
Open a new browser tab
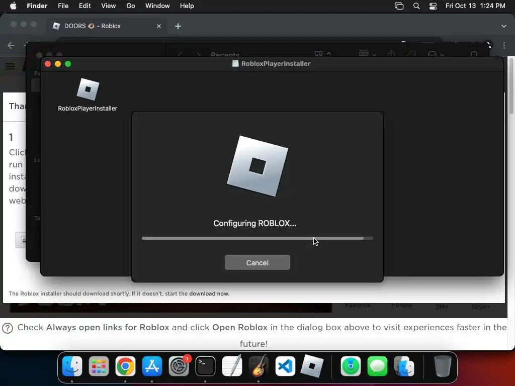pos(178,26)
